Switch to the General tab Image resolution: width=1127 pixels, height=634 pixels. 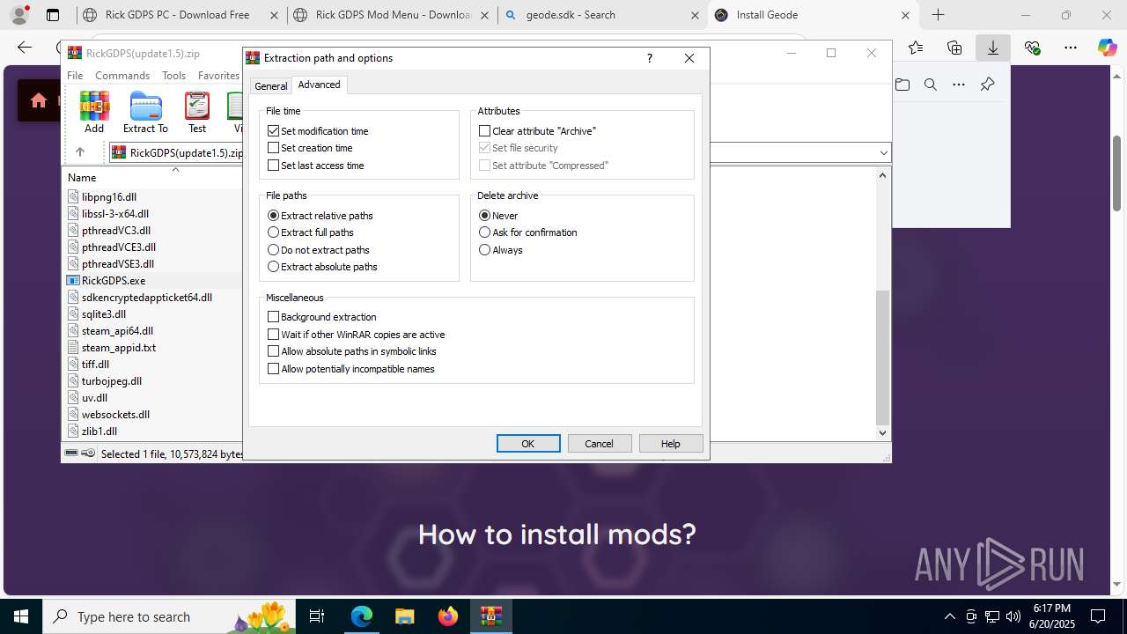coord(270,85)
